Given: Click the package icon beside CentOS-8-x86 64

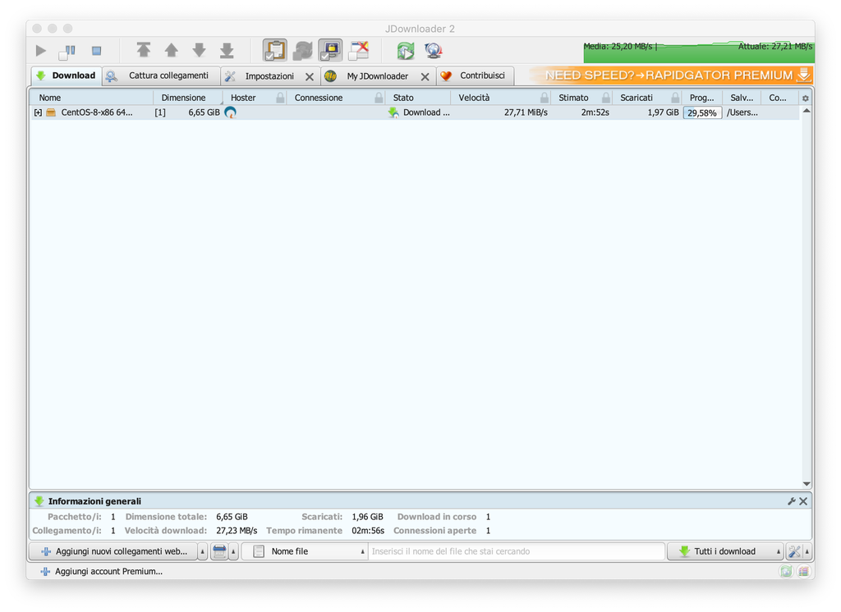Looking at the screenshot, I should click(x=51, y=112).
